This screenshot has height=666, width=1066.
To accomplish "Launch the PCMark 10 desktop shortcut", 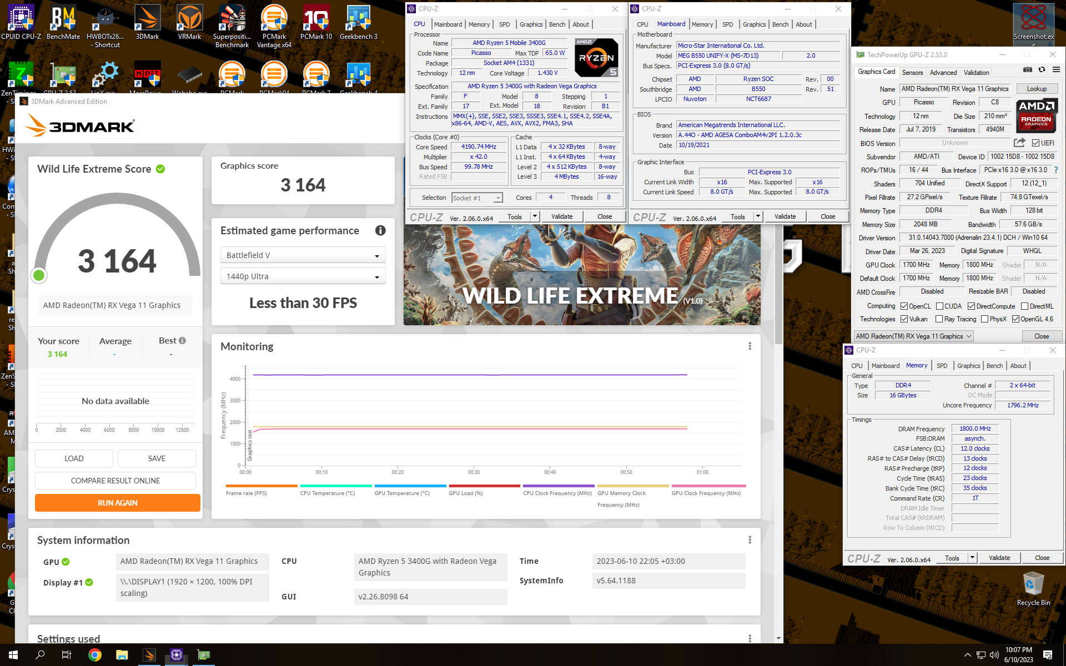I will (x=316, y=22).
